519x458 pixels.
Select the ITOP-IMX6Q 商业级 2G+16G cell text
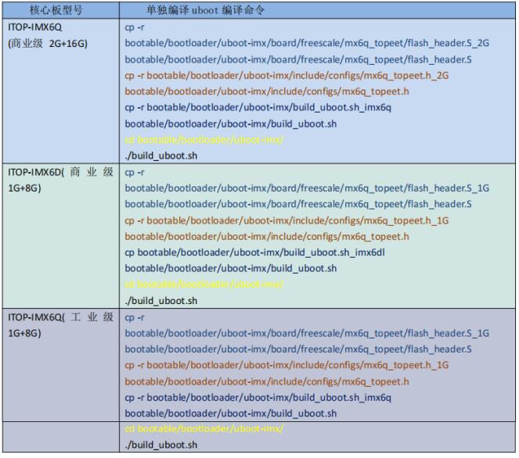[x=48, y=35]
